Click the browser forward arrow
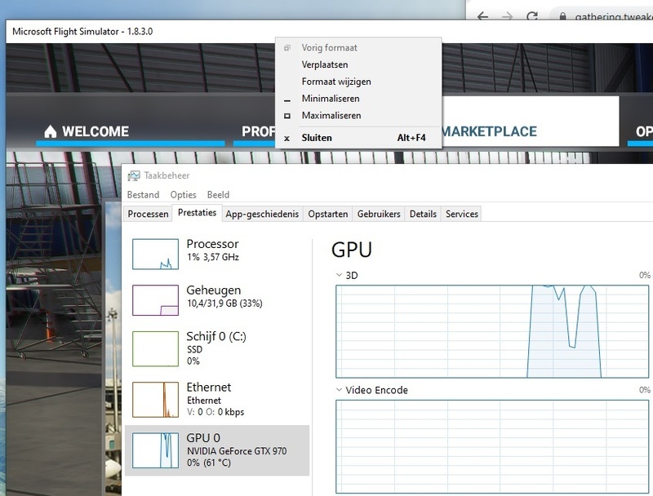The height and width of the screenshot is (496, 653). (x=507, y=16)
